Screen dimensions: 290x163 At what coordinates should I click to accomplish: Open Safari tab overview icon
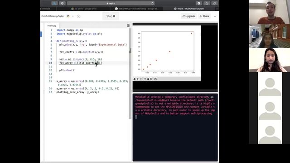coord(214,3)
